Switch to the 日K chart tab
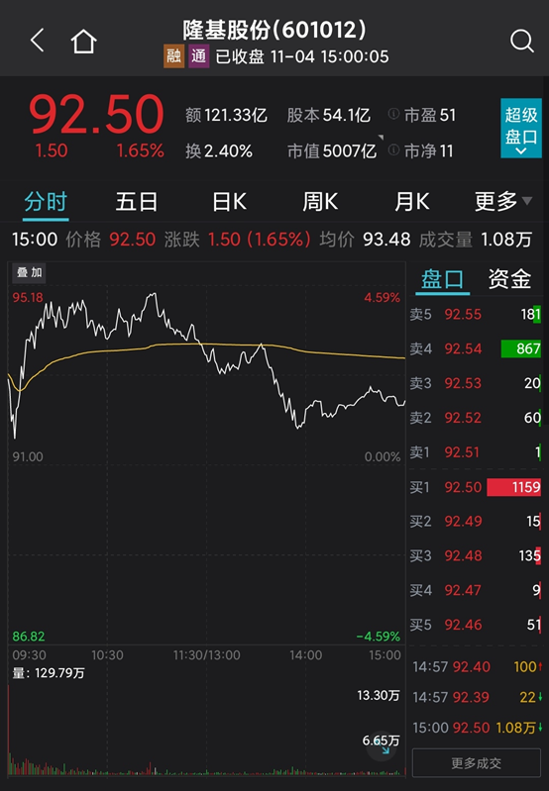549x791 pixels. click(x=229, y=202)
